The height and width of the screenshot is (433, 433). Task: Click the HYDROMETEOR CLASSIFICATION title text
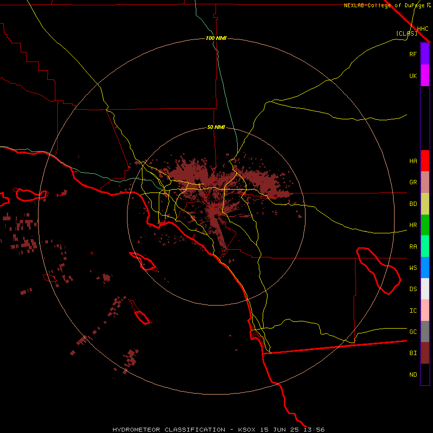pyautogui.click(x=169, y=430)
